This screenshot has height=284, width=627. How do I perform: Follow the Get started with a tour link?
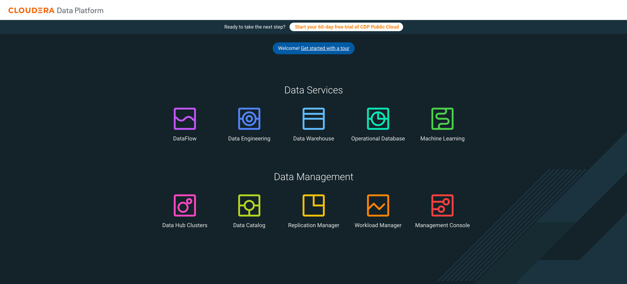325,48
